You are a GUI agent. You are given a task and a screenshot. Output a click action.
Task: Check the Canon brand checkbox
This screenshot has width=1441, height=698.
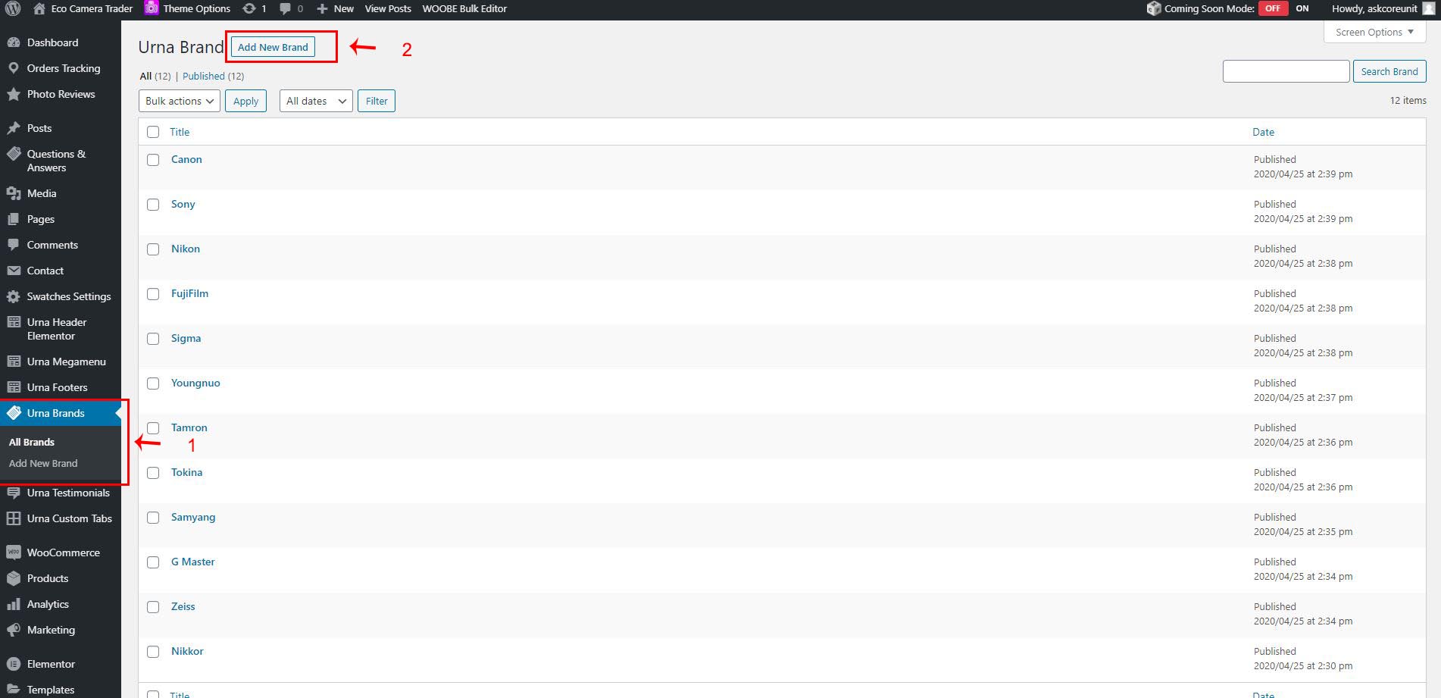tap(153, 160)
